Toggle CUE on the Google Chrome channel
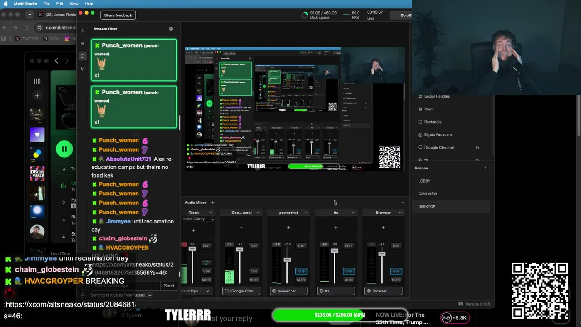The image size is (581, 327). point(254,272)
